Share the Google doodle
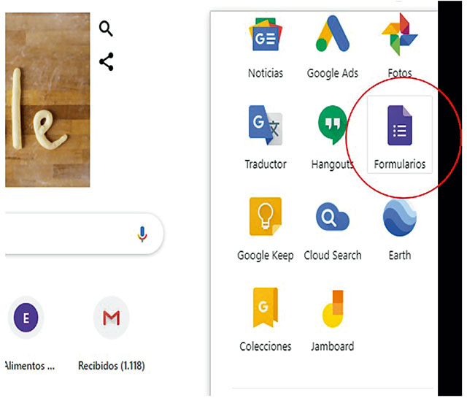Viewport: 467px width, 398px height. pyautogui.click(x=107, y=62)
